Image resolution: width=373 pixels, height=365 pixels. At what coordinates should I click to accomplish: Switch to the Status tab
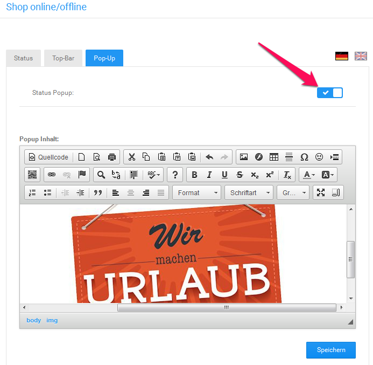23,58
